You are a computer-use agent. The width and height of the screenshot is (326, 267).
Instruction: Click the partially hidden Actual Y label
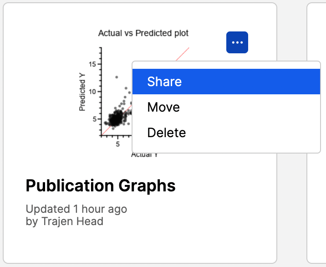(x=144, y=155)
